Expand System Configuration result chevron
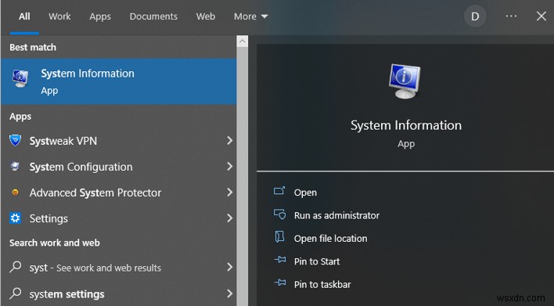554x306 pixels. tap(229, 167)
